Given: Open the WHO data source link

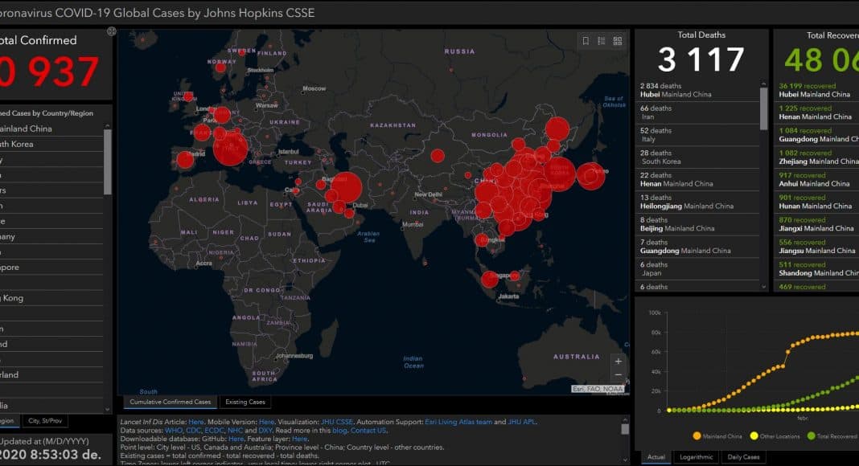Looking at the screenshot, I should [x=173, y=431].
